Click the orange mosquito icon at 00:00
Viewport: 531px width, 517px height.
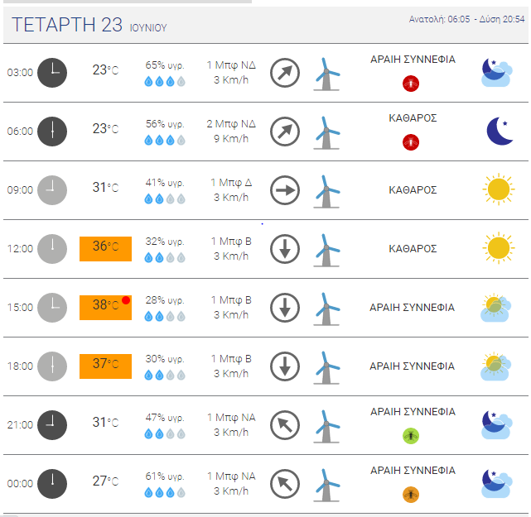point(411,495)
